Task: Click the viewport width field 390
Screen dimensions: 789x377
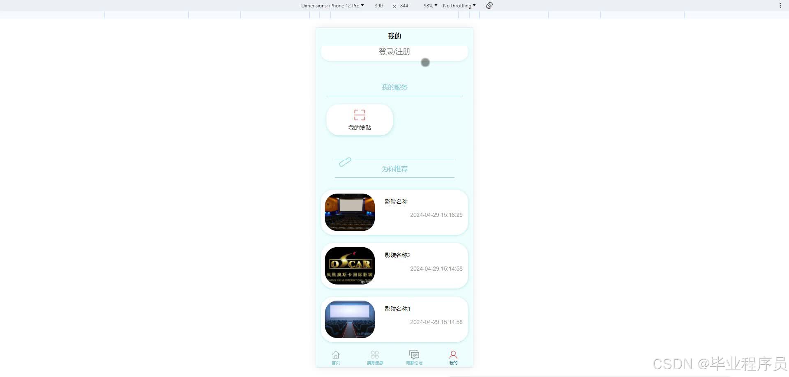Action: [378, 5]
